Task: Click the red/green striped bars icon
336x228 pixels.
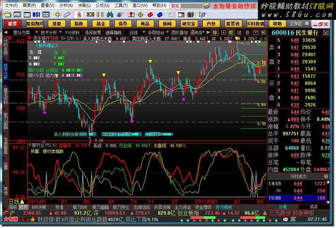Action: 100,15
